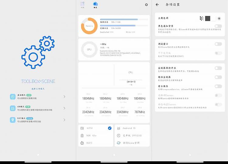Image resolution: width=228 pixels, height=164 pixels.
Task: Switch to the 概览 overview tab
Action: 95,5
